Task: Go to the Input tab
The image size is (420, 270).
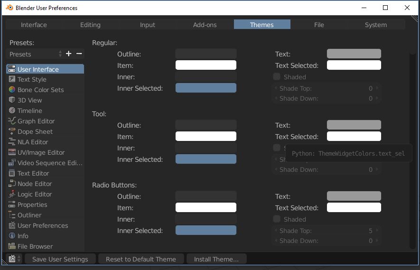Action: coord(147,25)
